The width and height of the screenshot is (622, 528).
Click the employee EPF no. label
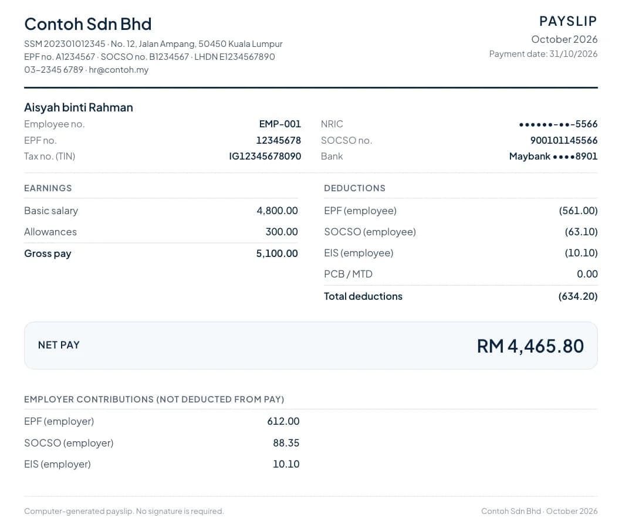[x=40, y=140]
